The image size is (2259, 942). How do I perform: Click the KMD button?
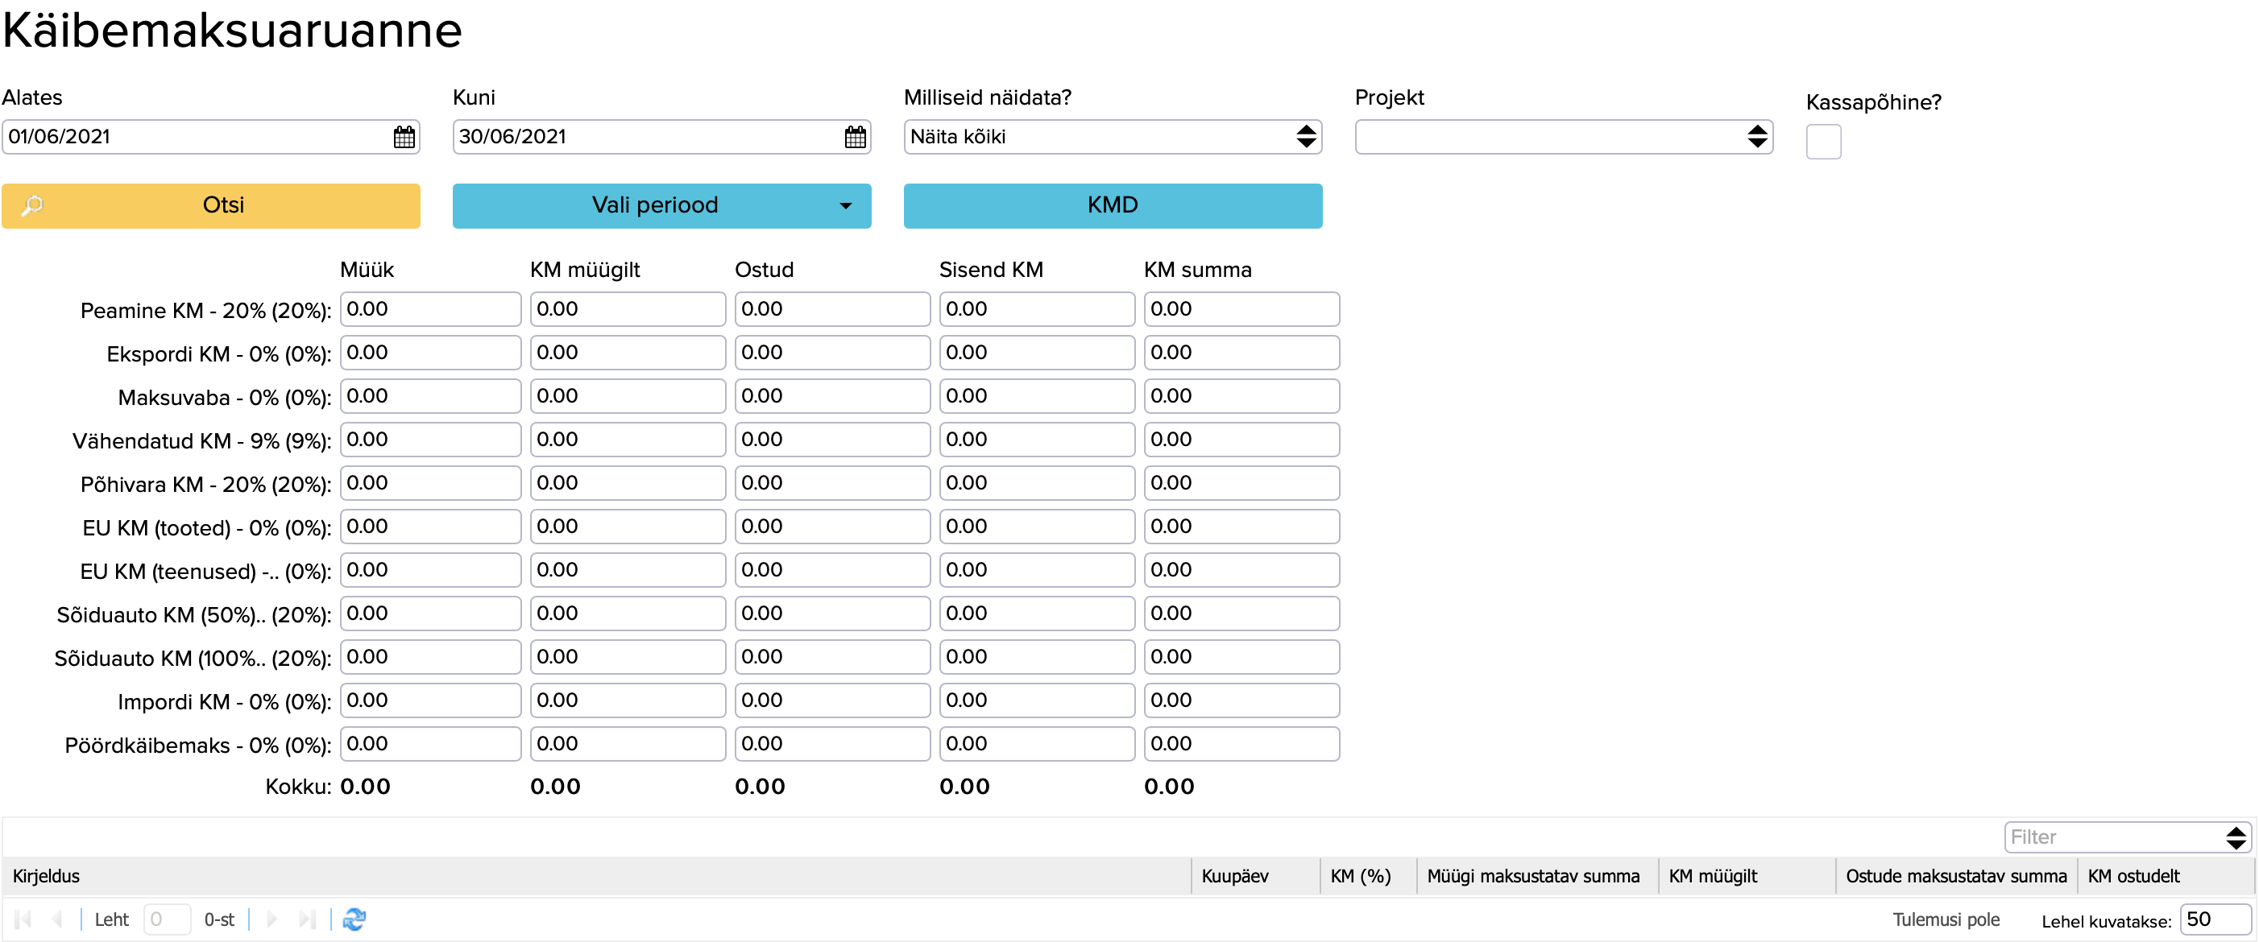tap(1112, 205)
